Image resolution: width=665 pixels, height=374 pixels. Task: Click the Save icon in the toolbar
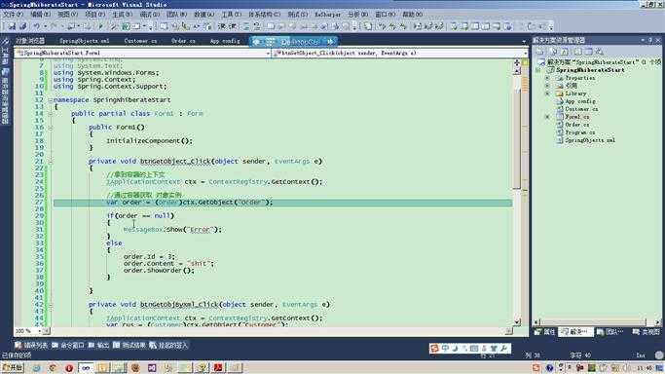pyautogui.click(x=13, y=26)
